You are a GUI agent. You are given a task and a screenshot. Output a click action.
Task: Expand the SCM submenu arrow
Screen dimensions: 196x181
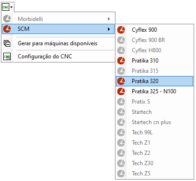pos(109,29)
